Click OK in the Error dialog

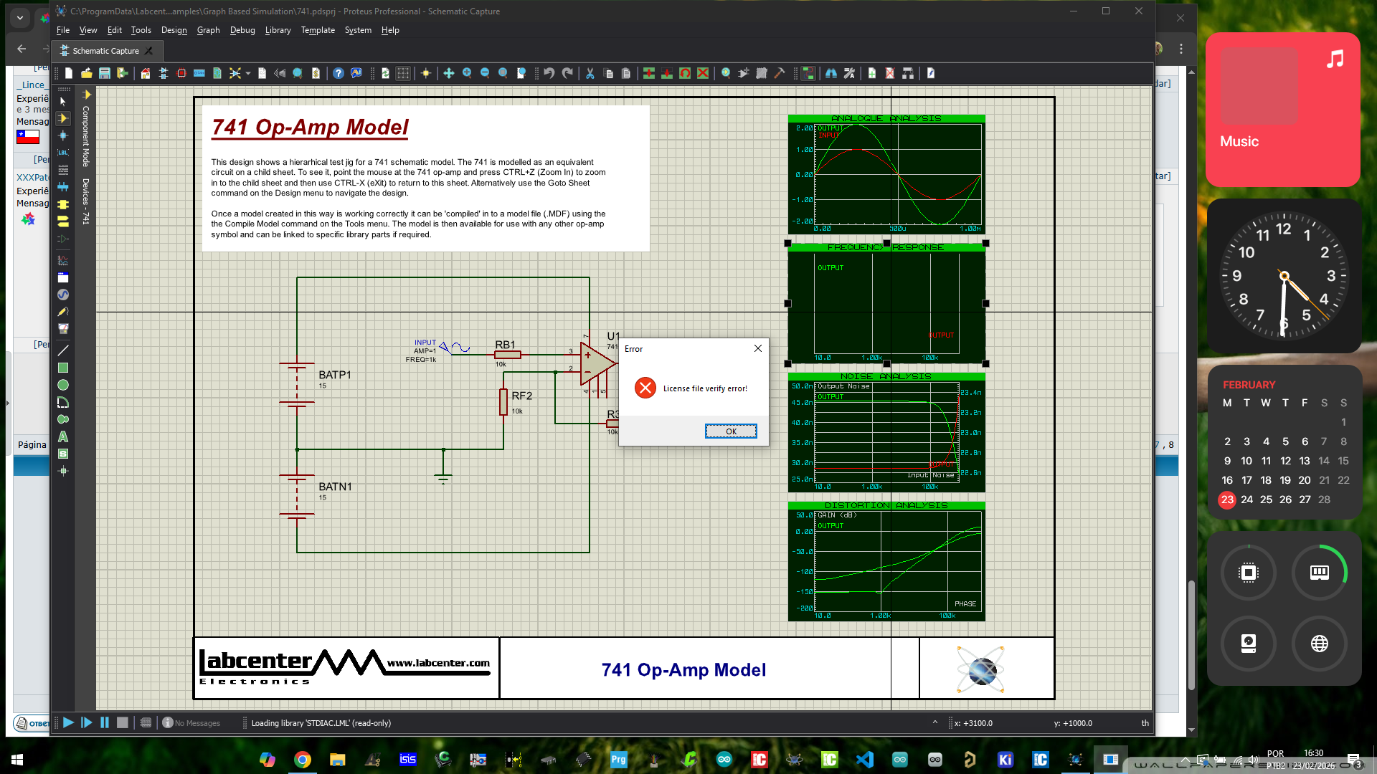pyautogui.click(x=730, y=431)
